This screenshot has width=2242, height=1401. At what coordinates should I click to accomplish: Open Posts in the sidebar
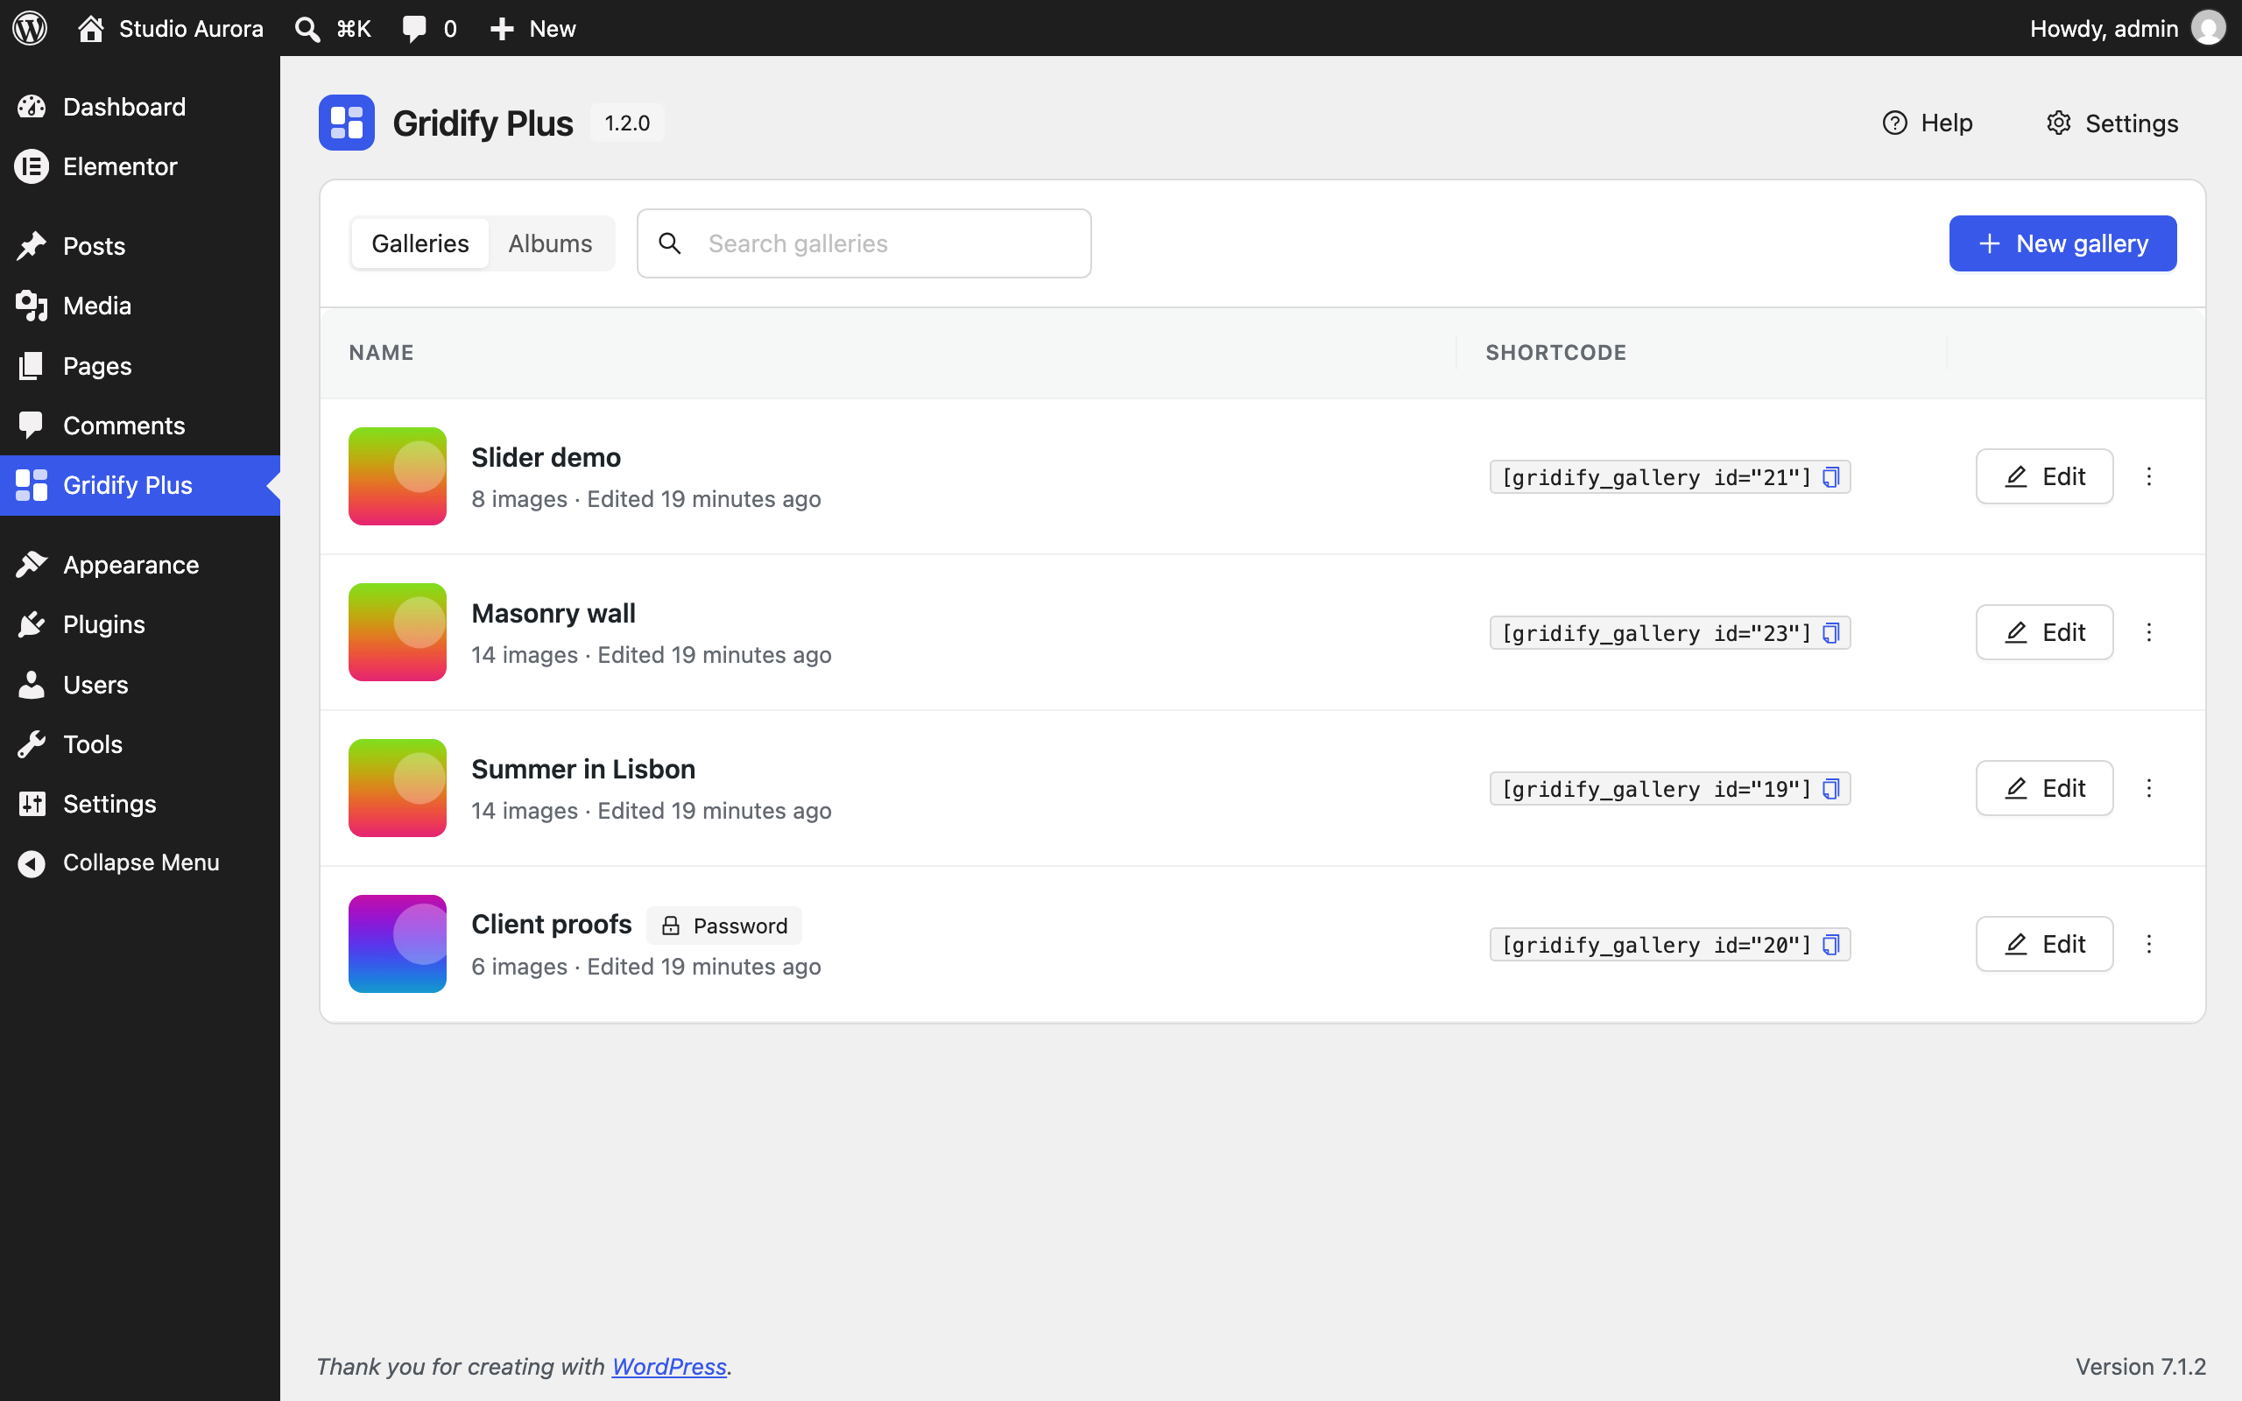140,245
